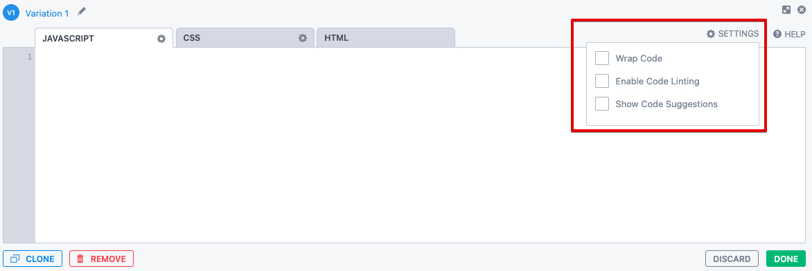This screenshot has width=812, height=271.
Task: Remove this variation
Action: [x=101, y=259]
